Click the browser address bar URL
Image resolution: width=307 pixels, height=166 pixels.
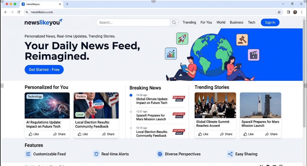coord(42,12)
